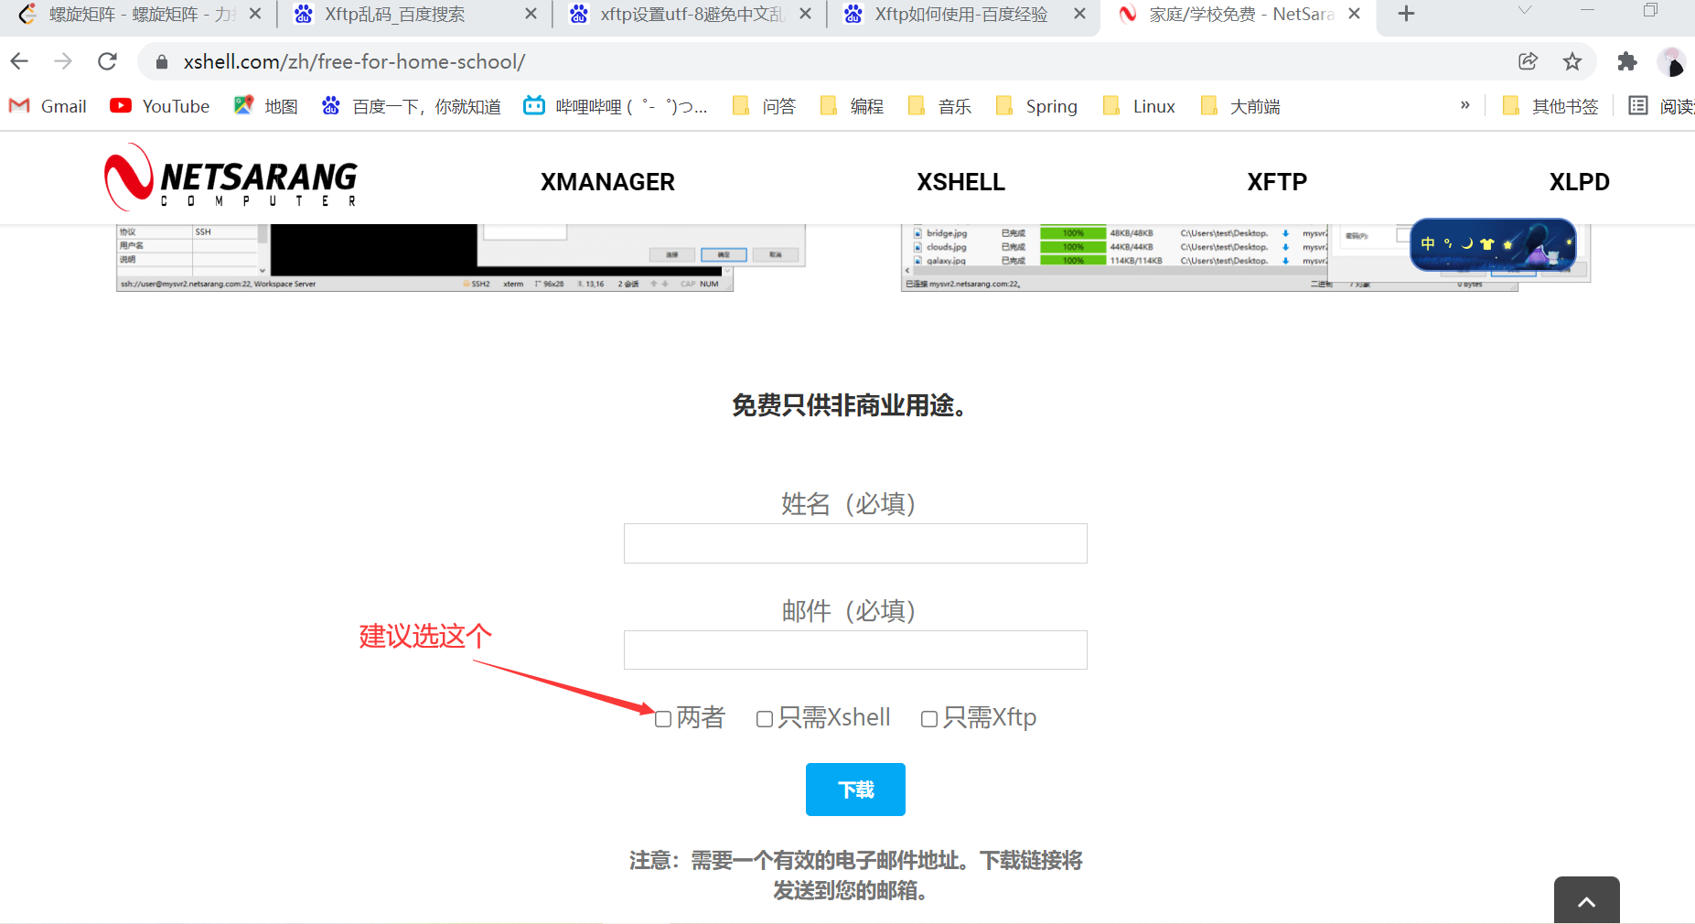Click the address bar URL
The image size is (1695, 924).
[354, 61]
